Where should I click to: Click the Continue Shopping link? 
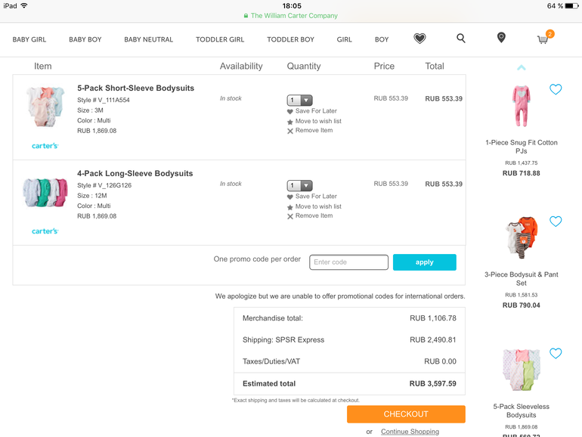410,432
